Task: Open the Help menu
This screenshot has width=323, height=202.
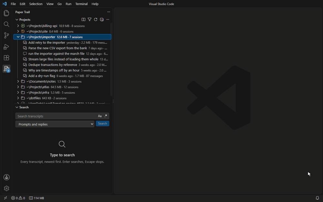Action: 95,4
